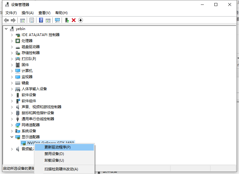Viewport: 239px width, 174px height.
Task: Select the 显示适配器 tree label
Action: (31, 137)
